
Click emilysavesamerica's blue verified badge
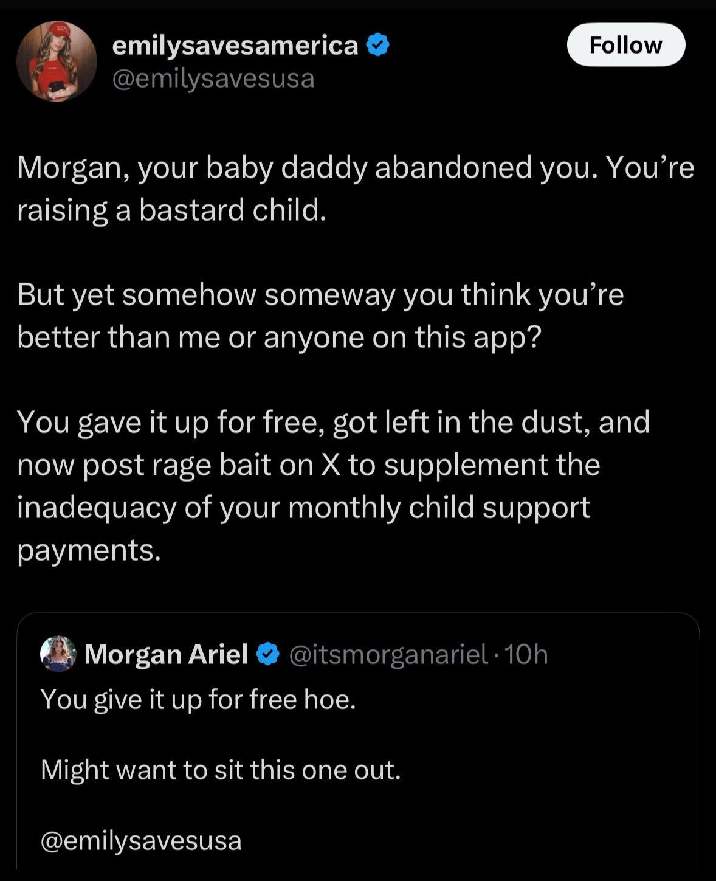378,46
